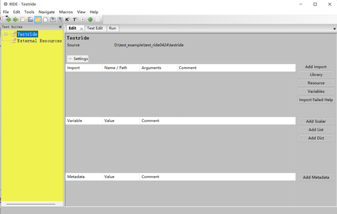The height and width of the screenshot is (214, 337).
Task: Click the Start test run play icon
Action: point(83,20)
